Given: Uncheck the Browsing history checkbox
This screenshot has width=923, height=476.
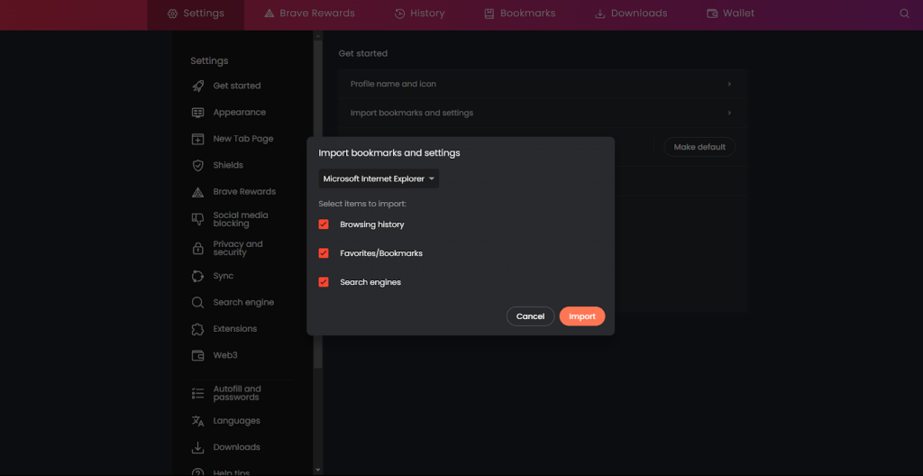Looking at the screenshot, I should [324, 224].
